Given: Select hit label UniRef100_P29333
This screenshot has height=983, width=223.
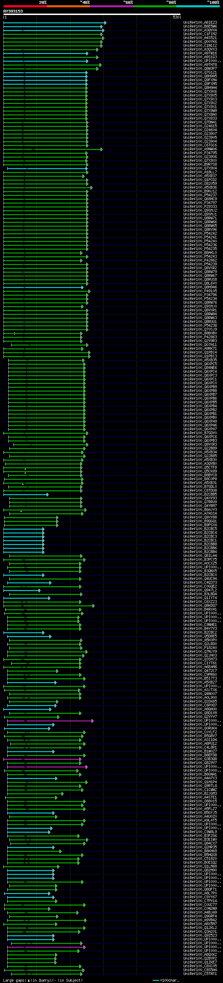Looking at the screenshot, I should [200, 207].
